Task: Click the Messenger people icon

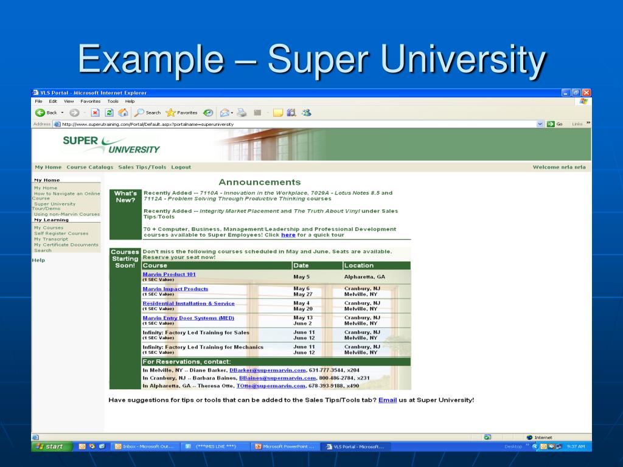Action: [x=306, y=112]
